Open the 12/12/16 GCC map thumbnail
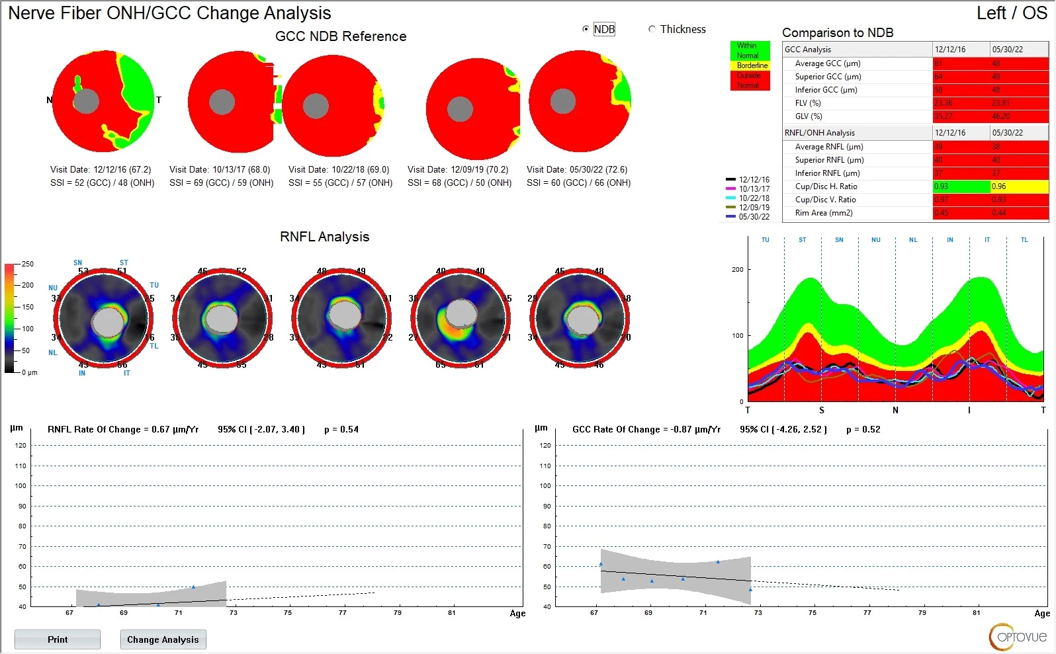The height and width of the screenshot is (654, 1056). [x=103, y=101]
